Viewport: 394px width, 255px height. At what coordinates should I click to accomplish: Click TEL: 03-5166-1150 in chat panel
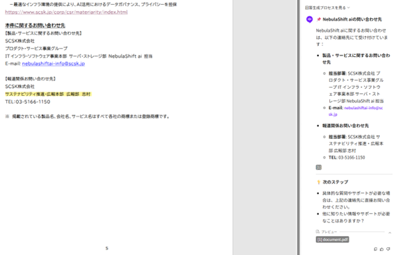pos(347,158)
